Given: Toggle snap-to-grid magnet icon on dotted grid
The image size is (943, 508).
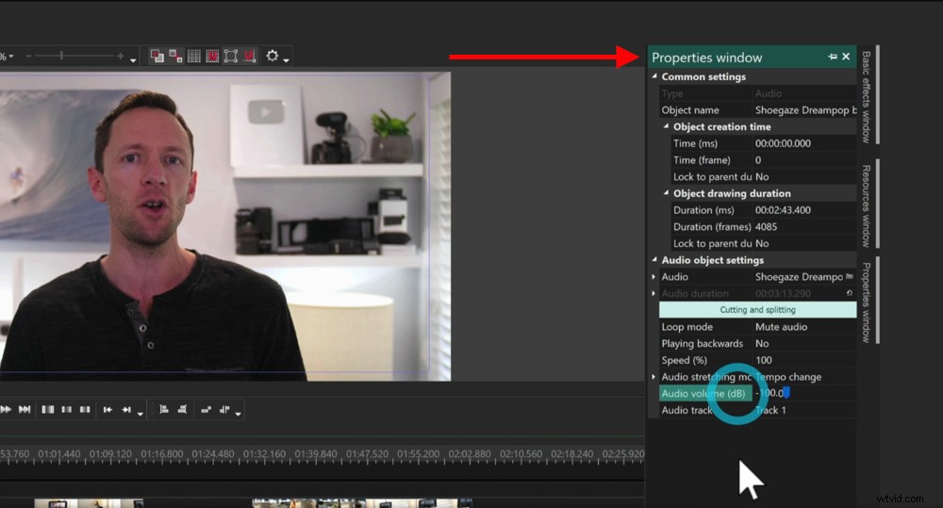Looking at the screenshot, I should click(212, 56).
